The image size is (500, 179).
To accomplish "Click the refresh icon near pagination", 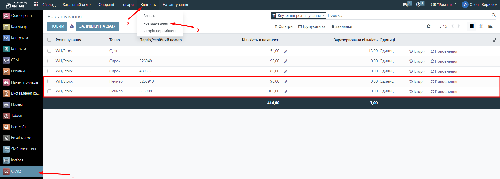I will click(429, 26).
